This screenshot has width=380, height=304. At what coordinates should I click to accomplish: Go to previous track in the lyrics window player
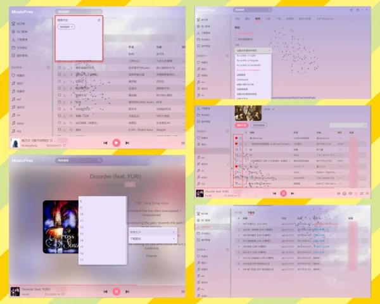pos(106,291)
